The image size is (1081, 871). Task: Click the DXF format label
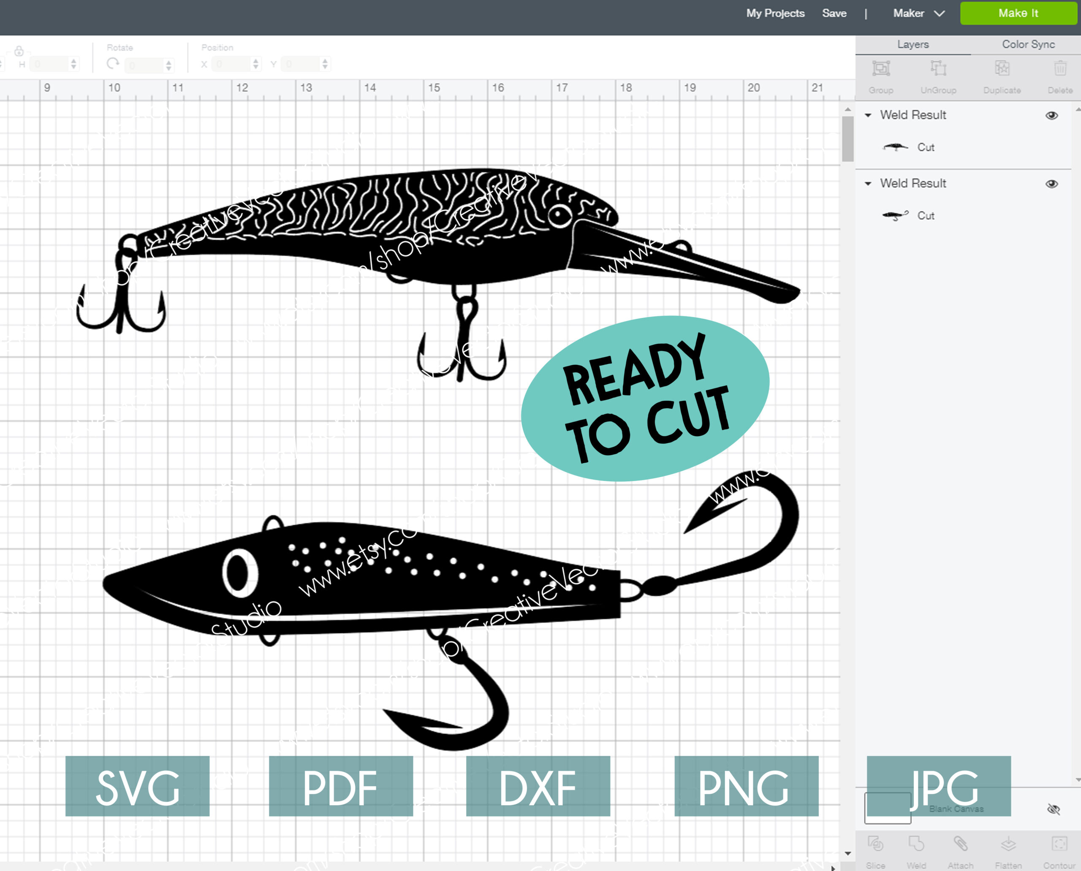[538, 786]
